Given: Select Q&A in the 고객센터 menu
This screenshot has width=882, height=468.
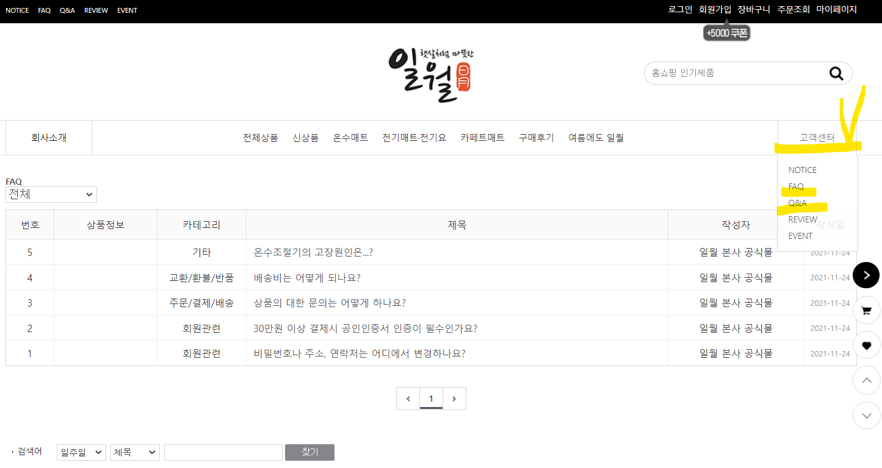Looking at the screenshot, I should pos(798,203).
